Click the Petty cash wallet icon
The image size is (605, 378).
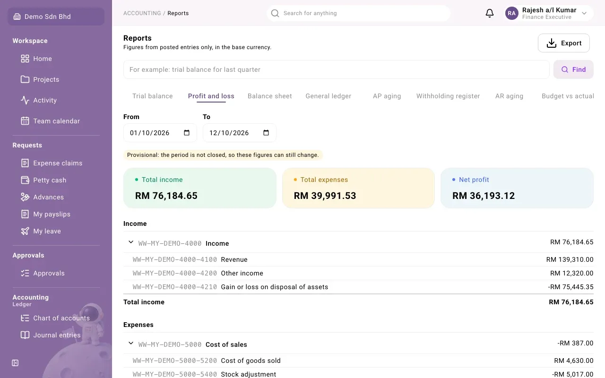click(x=25, y=180)
